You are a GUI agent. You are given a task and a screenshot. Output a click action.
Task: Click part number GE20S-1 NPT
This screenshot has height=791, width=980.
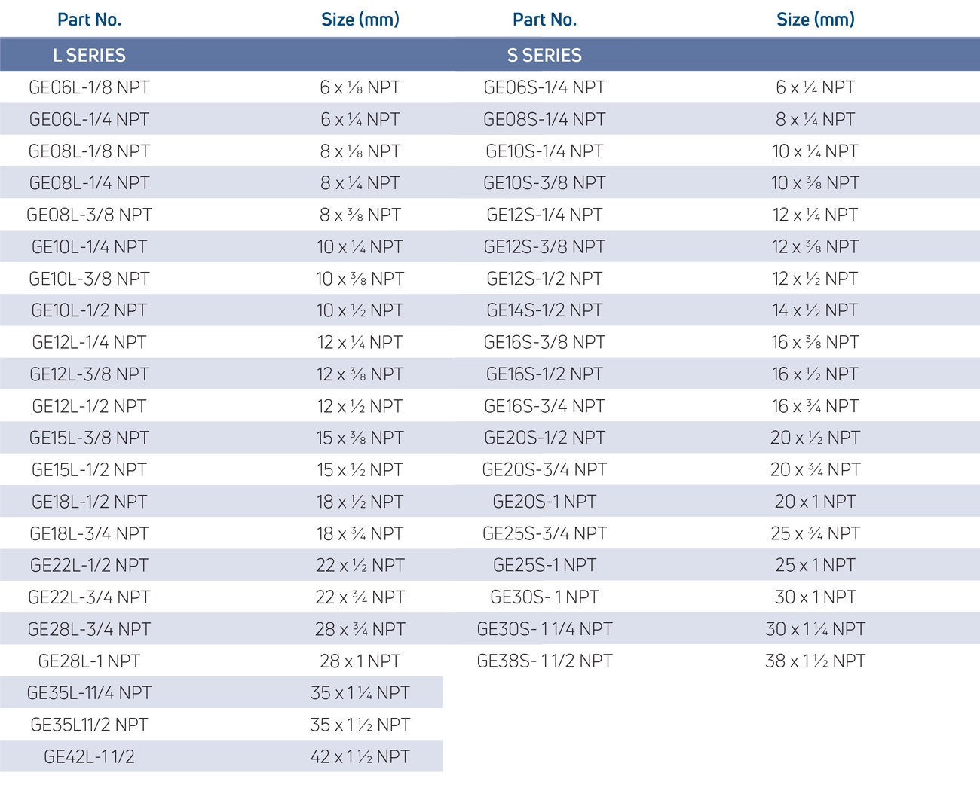[544, 502]
